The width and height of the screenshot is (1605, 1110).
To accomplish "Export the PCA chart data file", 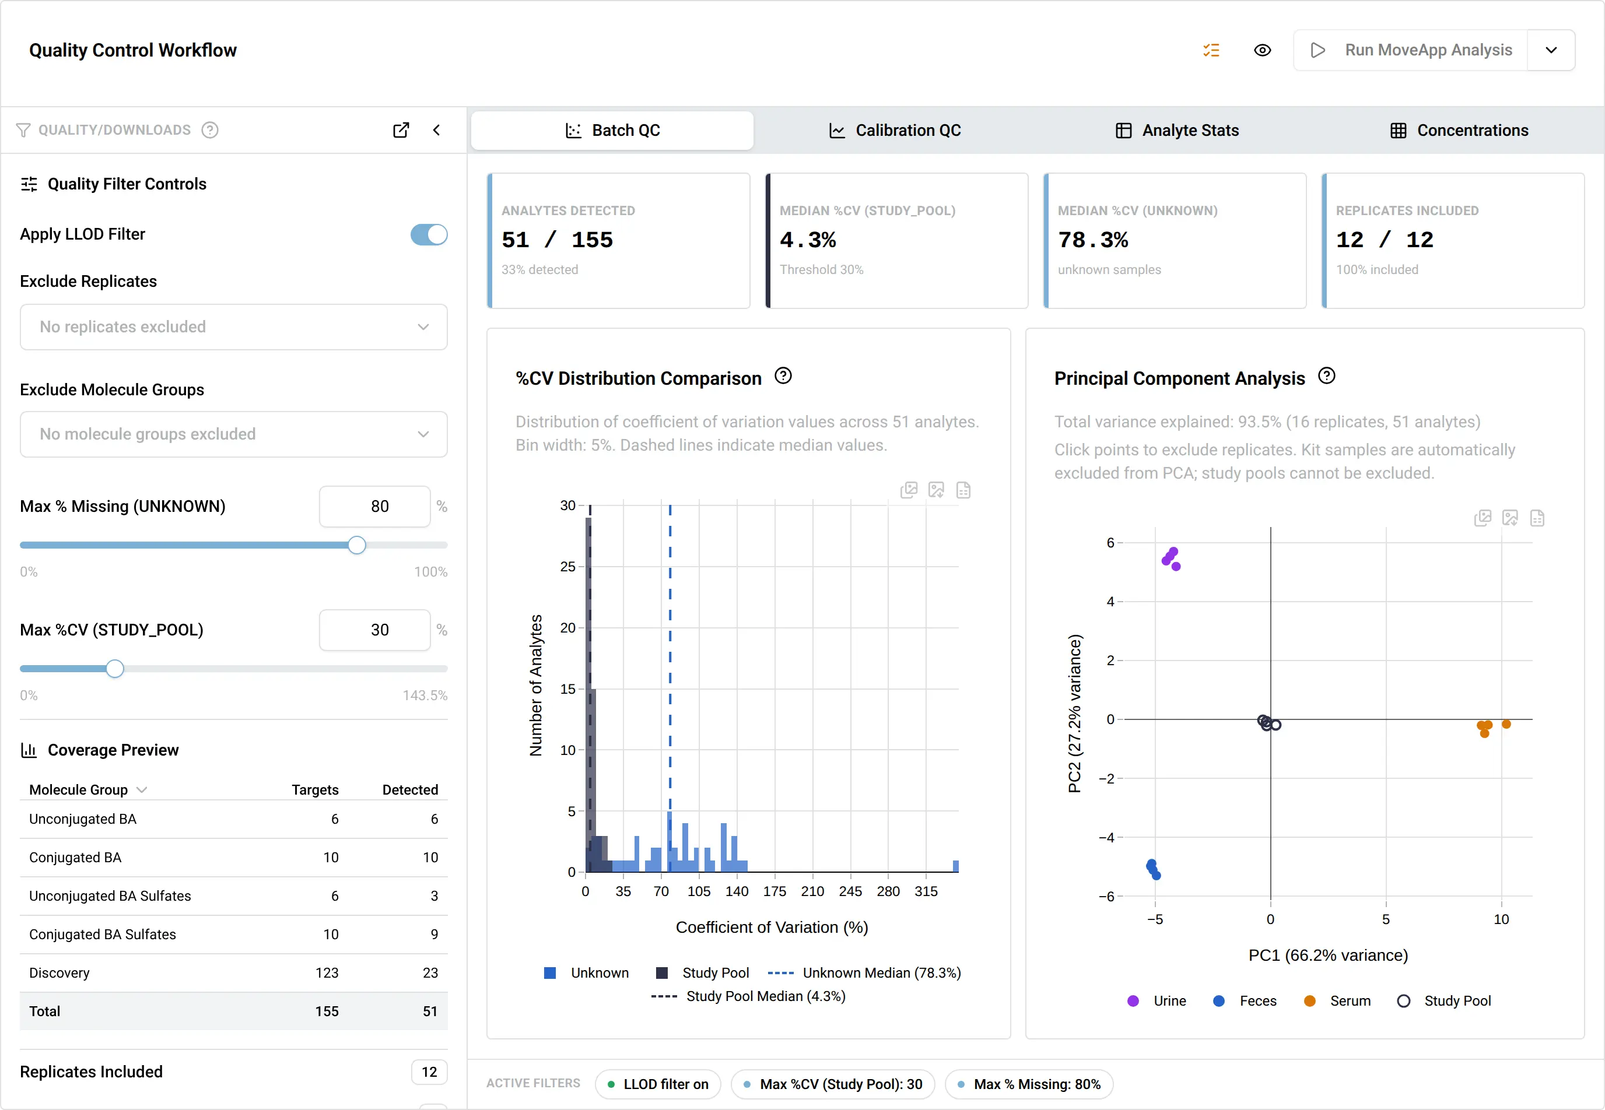I will (x=1537, y=518).
